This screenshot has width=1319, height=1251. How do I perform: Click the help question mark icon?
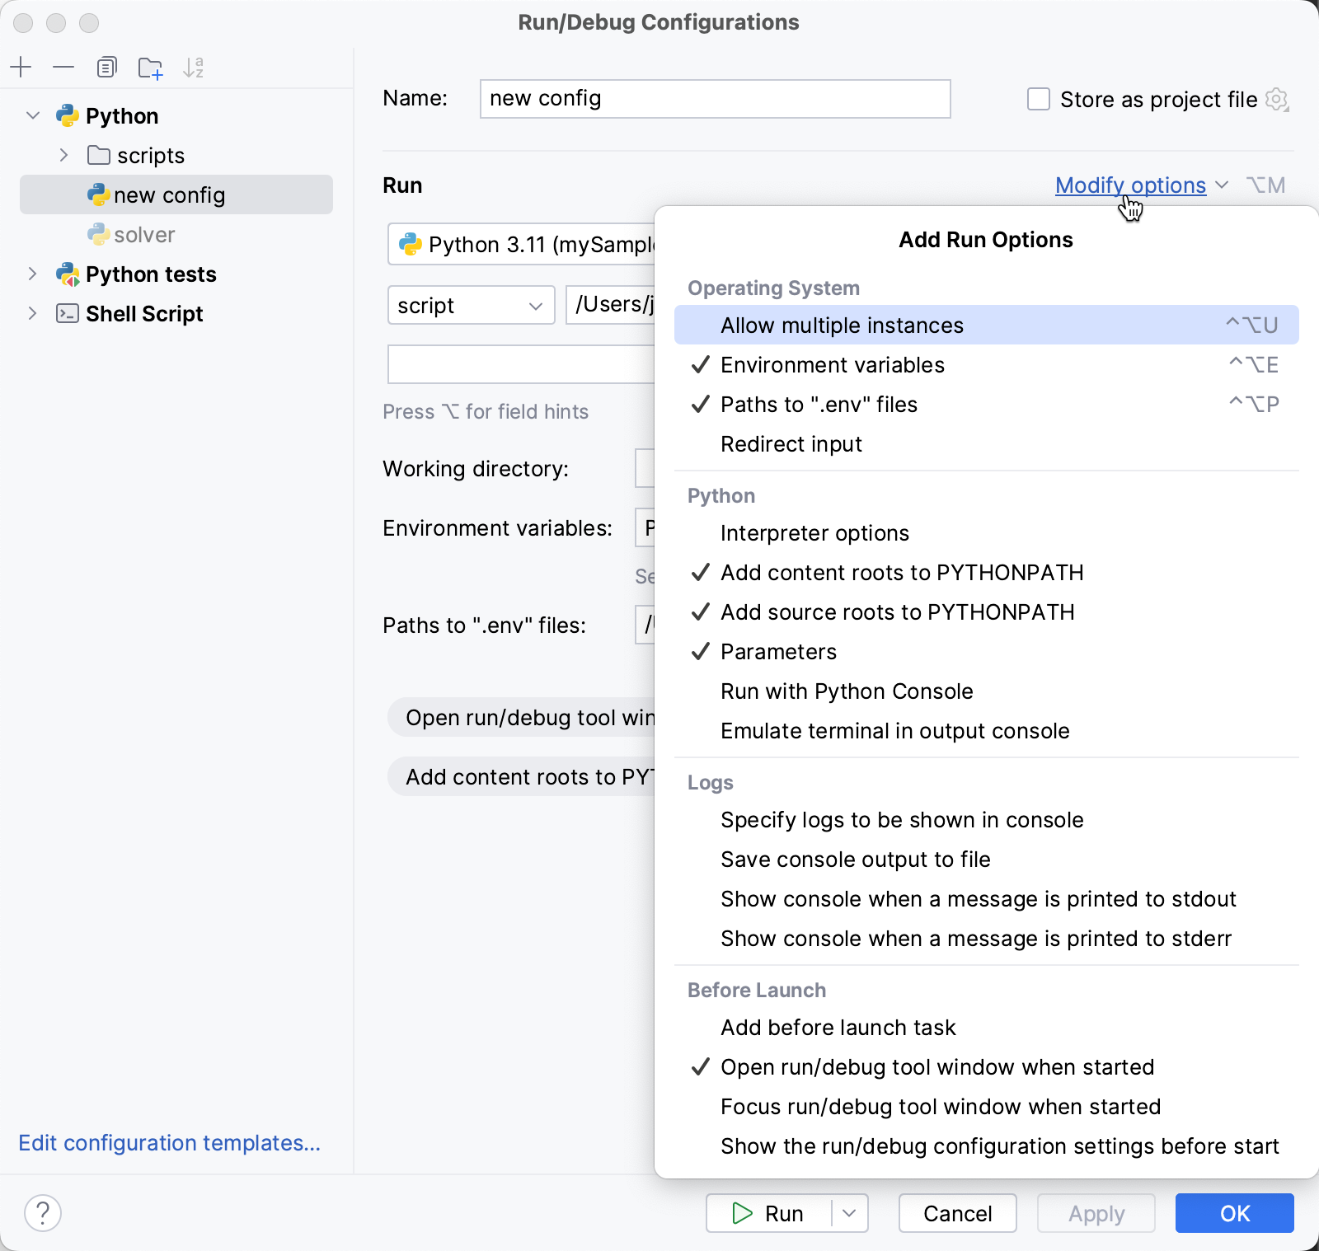pyautogui.click(x=43, y=1213)
